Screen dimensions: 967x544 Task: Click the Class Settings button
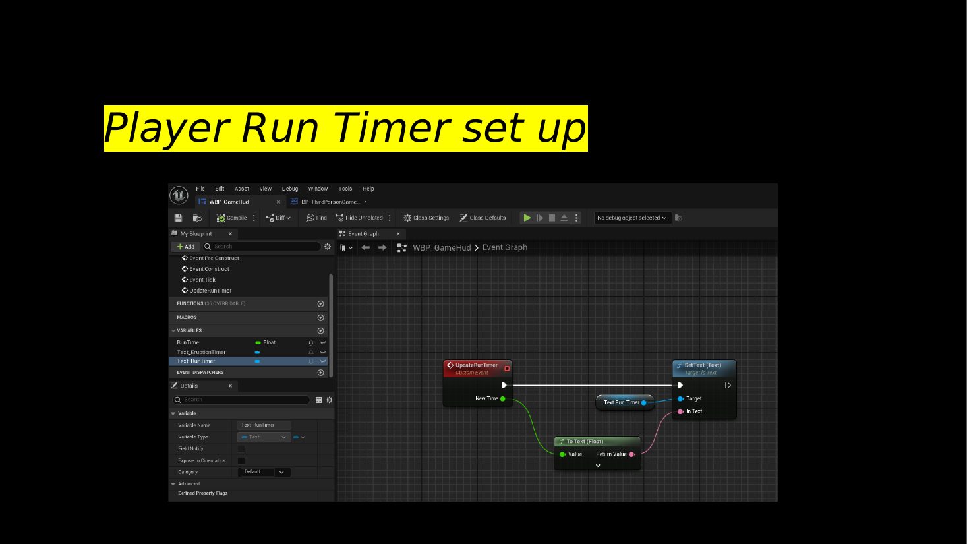pyautogui.click(x=426, y=218)
